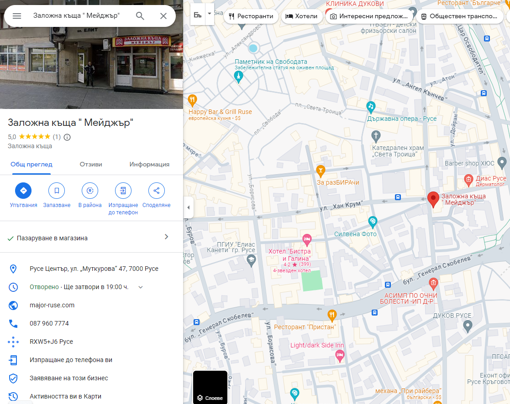Click the plus code dots icon
Screen dimensions: 510x404
click(x=13, y=342)
